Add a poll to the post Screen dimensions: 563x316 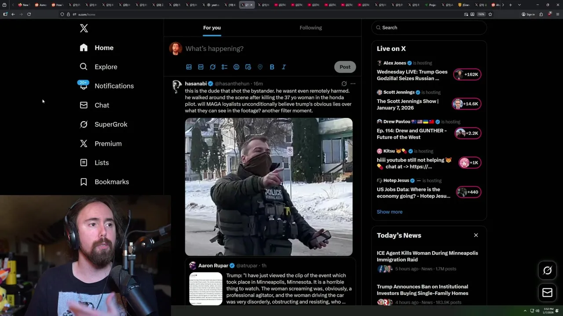(224, 67)
